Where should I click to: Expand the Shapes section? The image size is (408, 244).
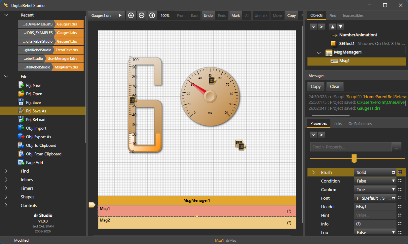point(6,197)
